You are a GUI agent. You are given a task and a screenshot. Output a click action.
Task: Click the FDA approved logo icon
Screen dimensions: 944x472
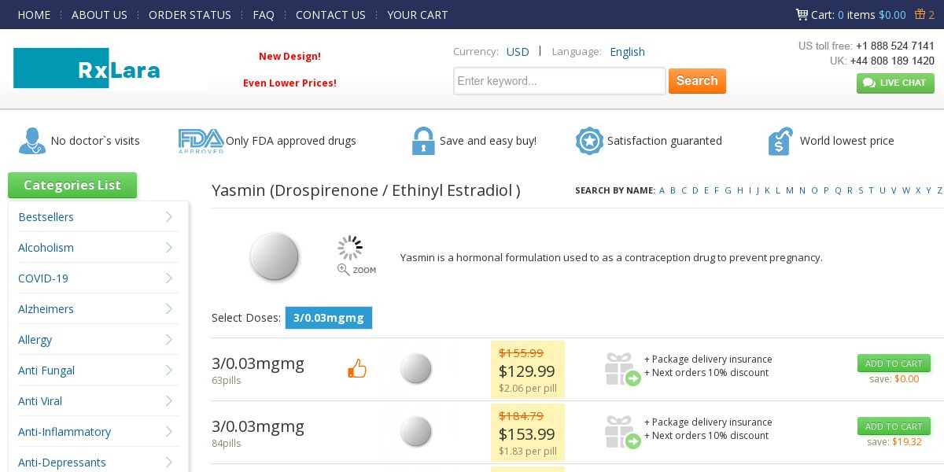[x=201, y=141]
